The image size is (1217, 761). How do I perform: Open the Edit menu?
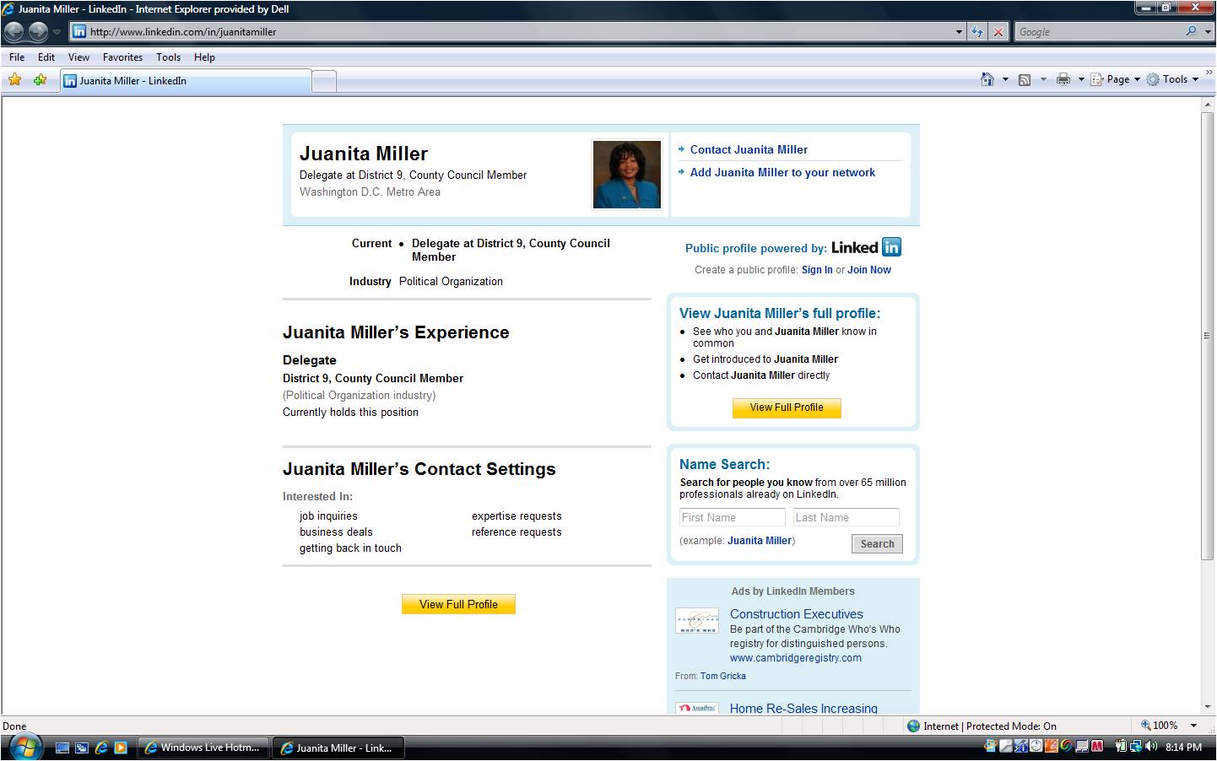pos(46,57)
